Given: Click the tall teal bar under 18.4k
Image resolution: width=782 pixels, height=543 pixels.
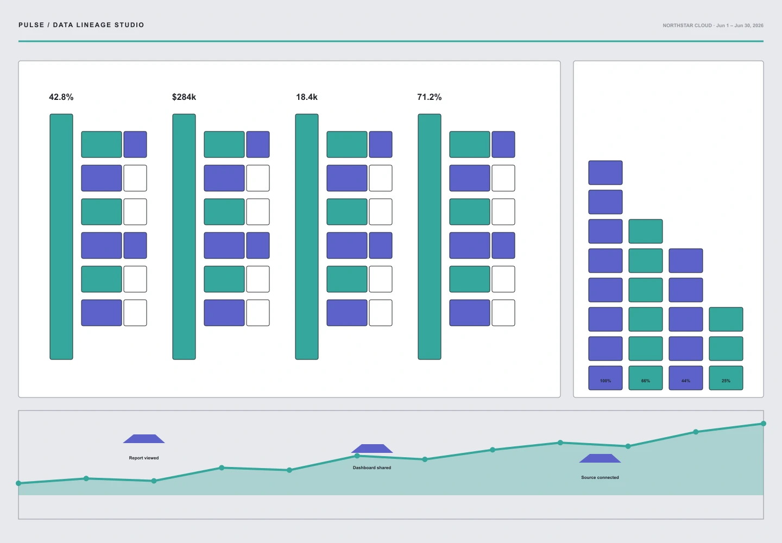Looking at the screenshot, I should click(307, 237).
